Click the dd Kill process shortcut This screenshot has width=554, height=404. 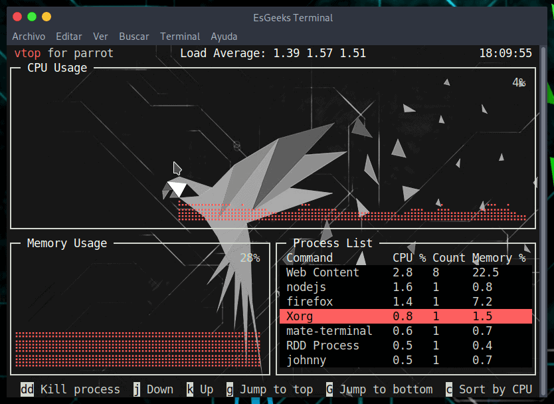coord(70,389)
